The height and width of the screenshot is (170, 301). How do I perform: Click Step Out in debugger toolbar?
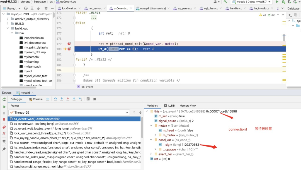[x=74, y=99]
